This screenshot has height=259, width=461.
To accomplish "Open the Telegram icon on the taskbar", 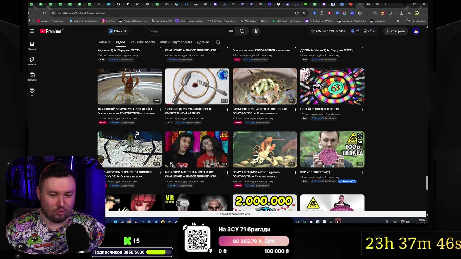I will point(156,222).
